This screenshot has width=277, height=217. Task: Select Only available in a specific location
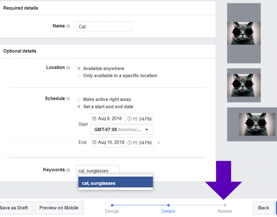pos(79,75)
